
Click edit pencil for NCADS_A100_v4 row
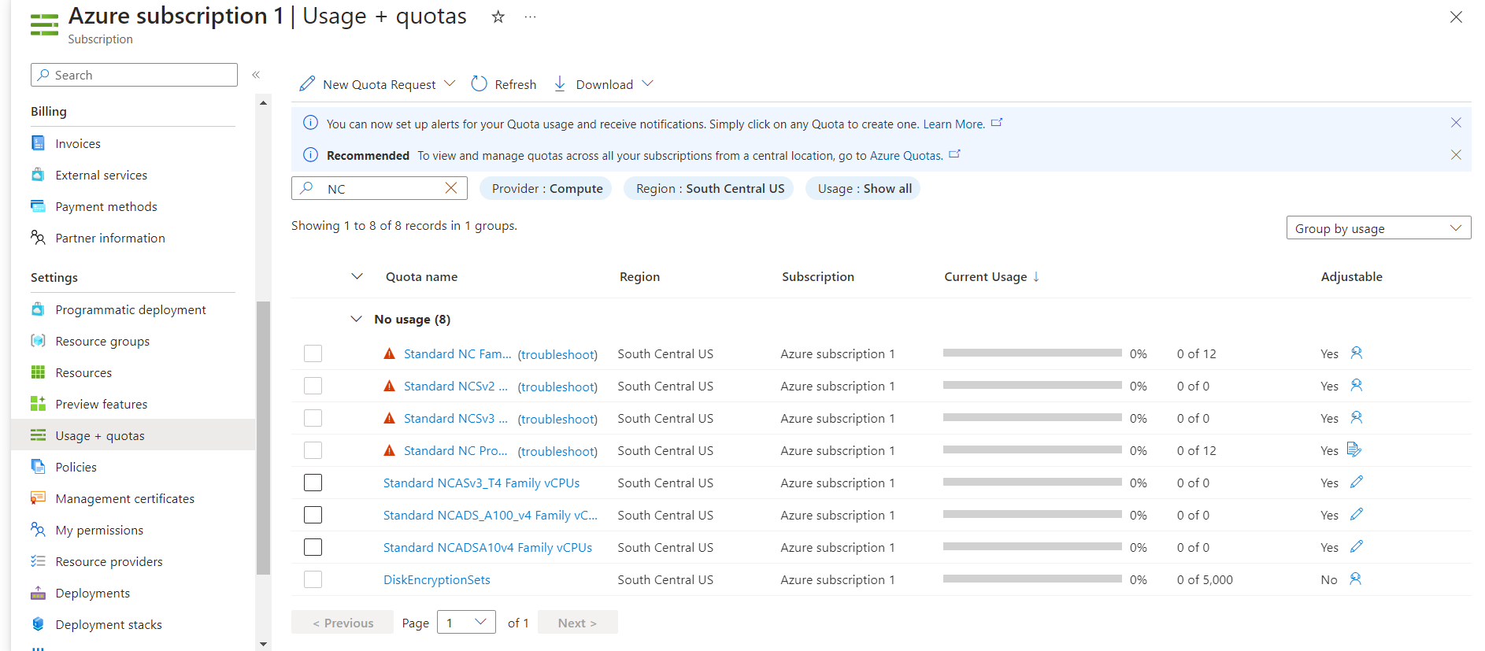(x=1356, y=514)
